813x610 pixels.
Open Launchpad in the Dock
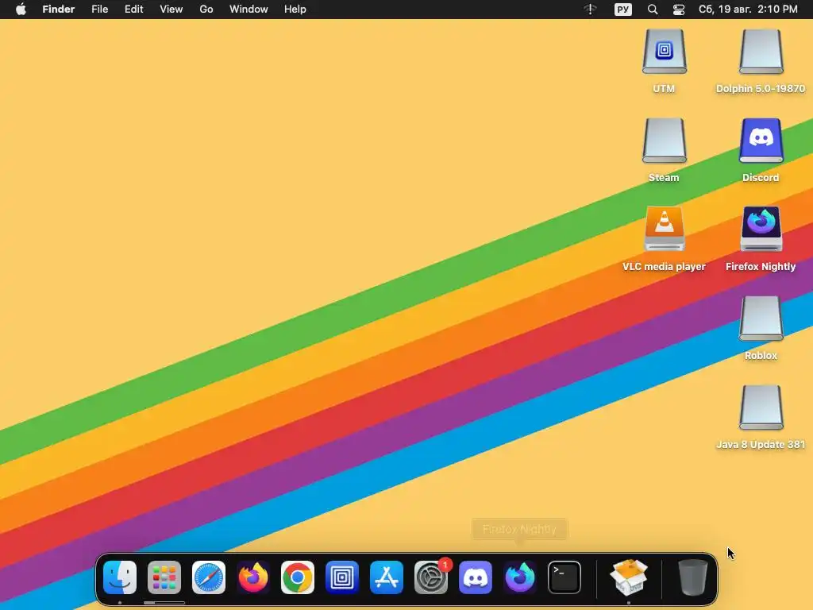click(164, 577)
